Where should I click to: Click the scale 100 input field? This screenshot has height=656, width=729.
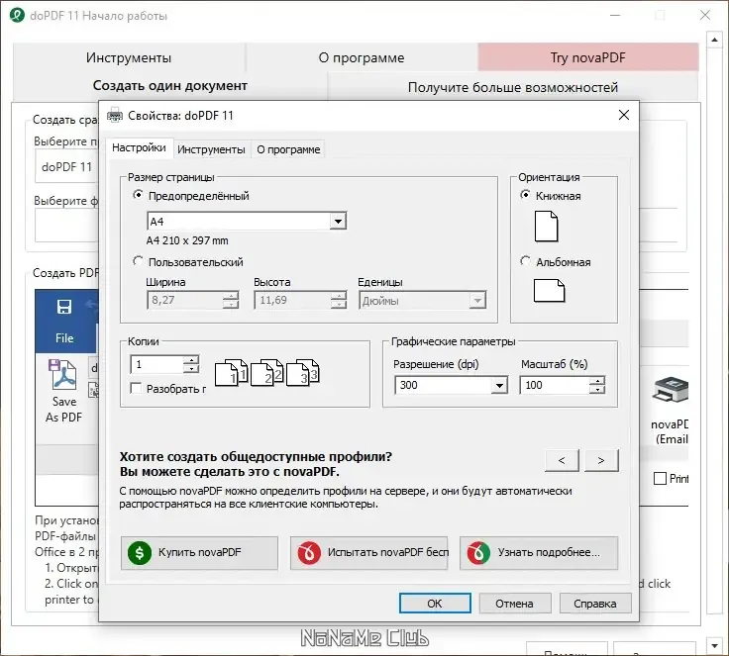point(555,385)
